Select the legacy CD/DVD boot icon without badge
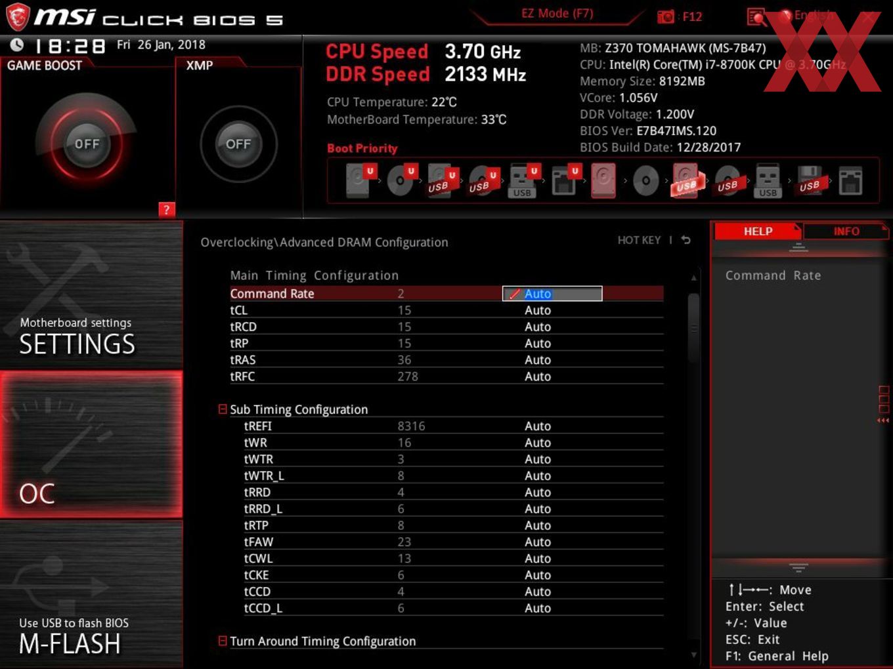 (x=646, y=180)
